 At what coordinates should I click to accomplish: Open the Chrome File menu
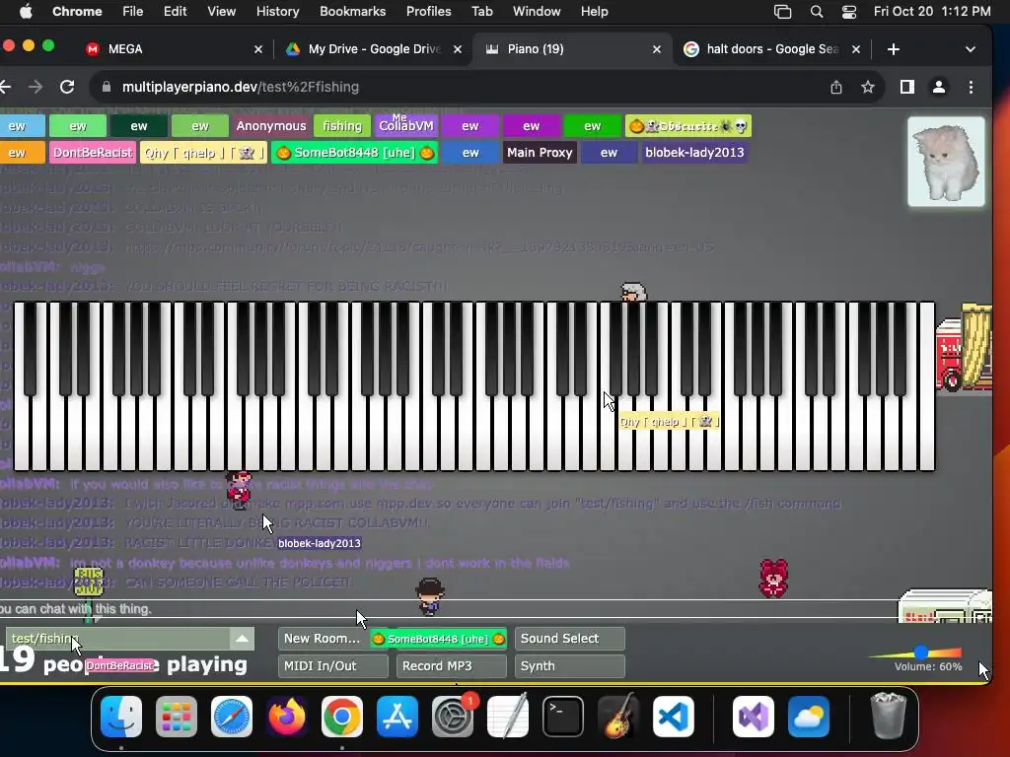tap(133, 12)
